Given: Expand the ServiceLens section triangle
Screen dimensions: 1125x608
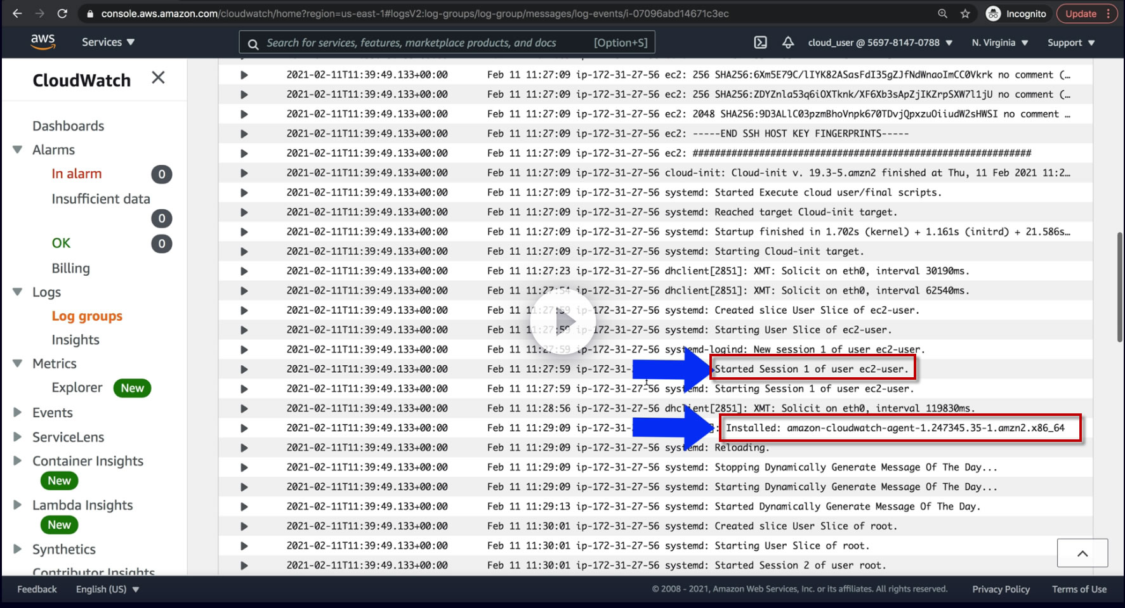Looking at the screenshot, I should [18, 437].
